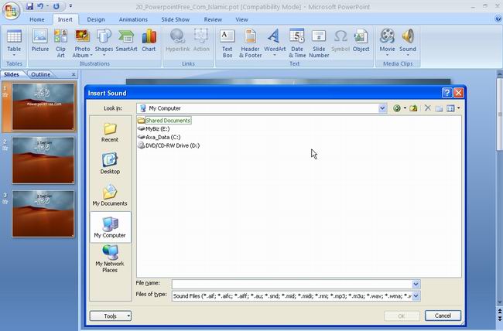Select slide 2 thumbnail
503x331 pixels.
coord(43,160)
